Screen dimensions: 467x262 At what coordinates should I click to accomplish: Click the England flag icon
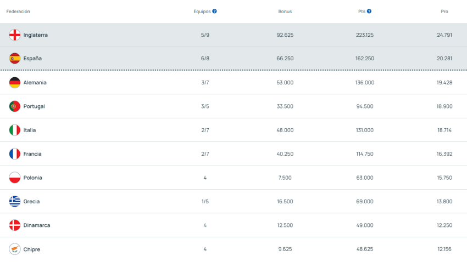pyautogui.click(x=15, y=35)
